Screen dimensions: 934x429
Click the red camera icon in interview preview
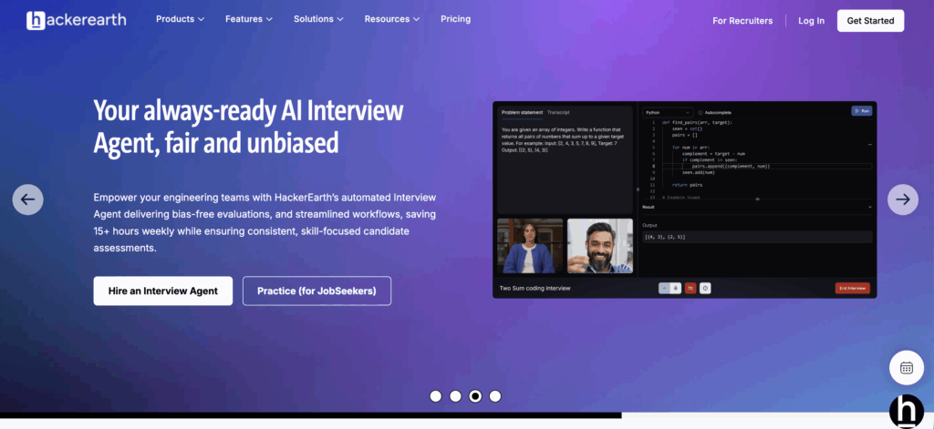pos(690,288)
